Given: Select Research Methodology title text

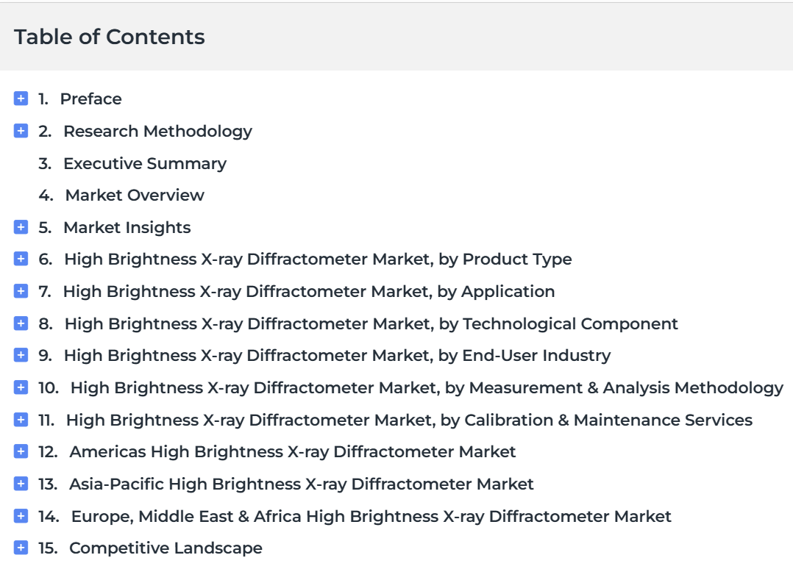Looking at the screenshot, I should (157, 132).
